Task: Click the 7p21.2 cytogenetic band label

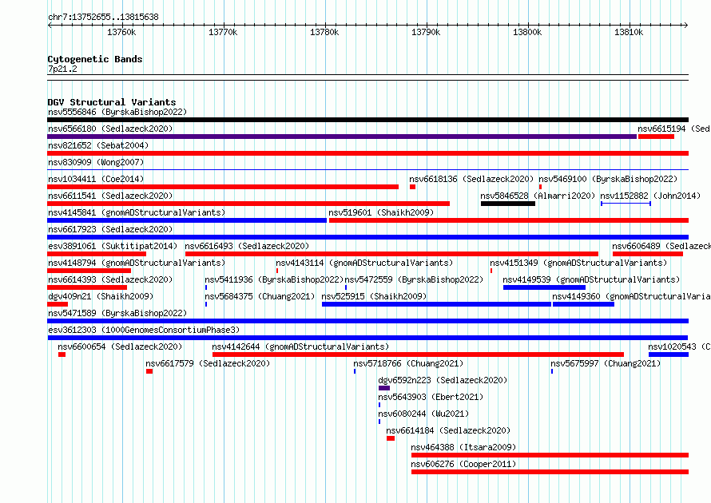Action: (62, 69)
